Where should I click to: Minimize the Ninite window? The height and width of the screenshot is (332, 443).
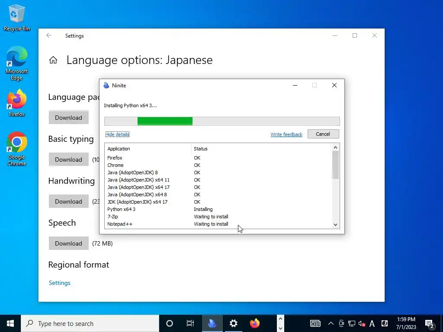pos(295,85)
